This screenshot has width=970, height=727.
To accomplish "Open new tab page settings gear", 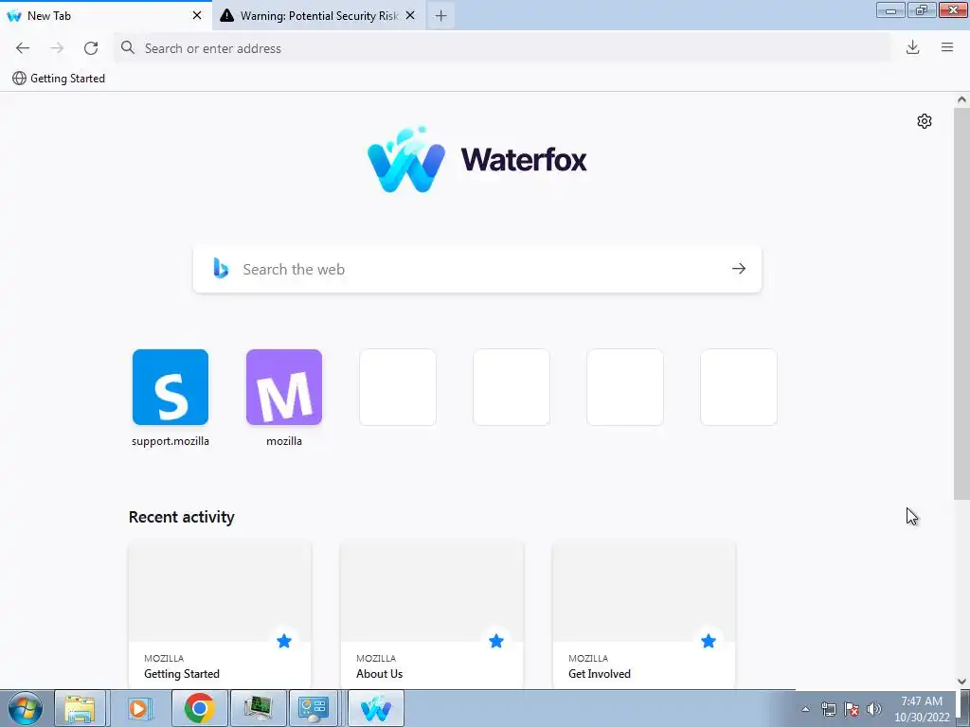I will [925, 121].
